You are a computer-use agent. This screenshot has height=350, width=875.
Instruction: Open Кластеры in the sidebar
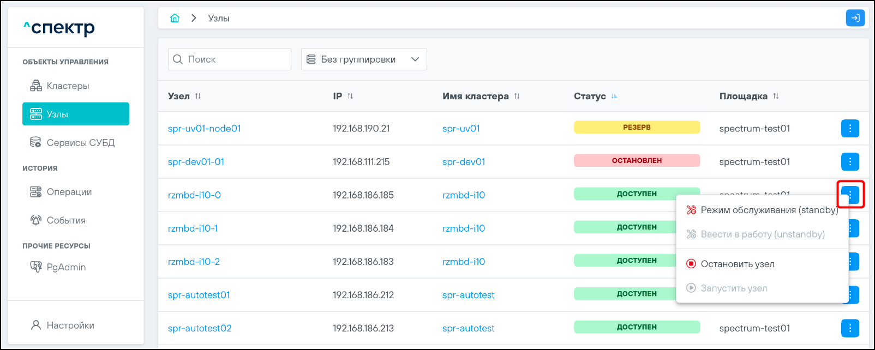tap(68, 86)
